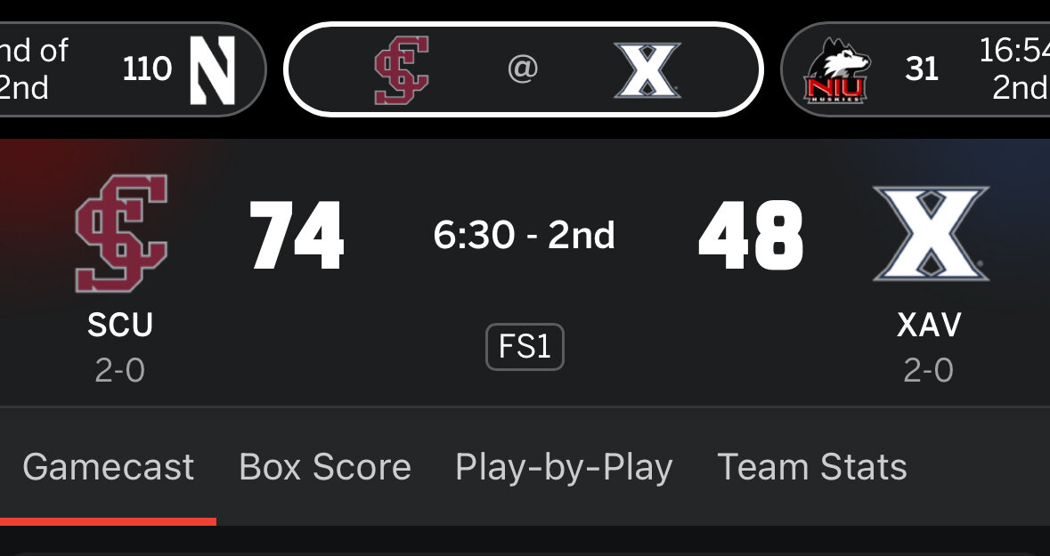Tap the large Xavier scoreboard logo

(x=930, y=234)
